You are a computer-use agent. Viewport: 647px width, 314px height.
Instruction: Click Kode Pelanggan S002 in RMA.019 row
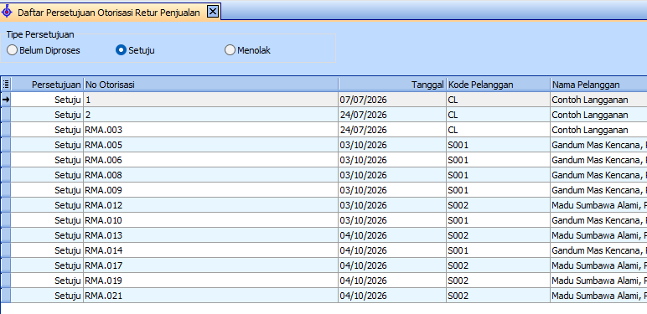(x=498, y=281)
